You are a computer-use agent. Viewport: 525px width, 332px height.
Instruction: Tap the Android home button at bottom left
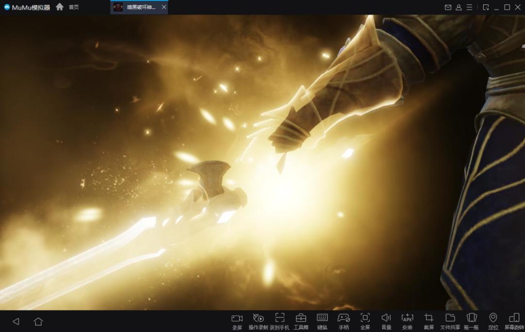38,322
